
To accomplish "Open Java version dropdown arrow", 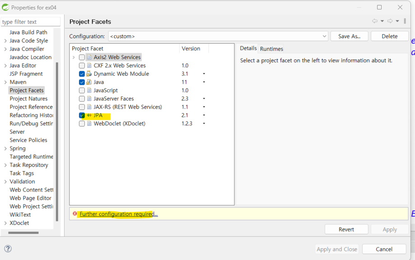I will (204, 82).
